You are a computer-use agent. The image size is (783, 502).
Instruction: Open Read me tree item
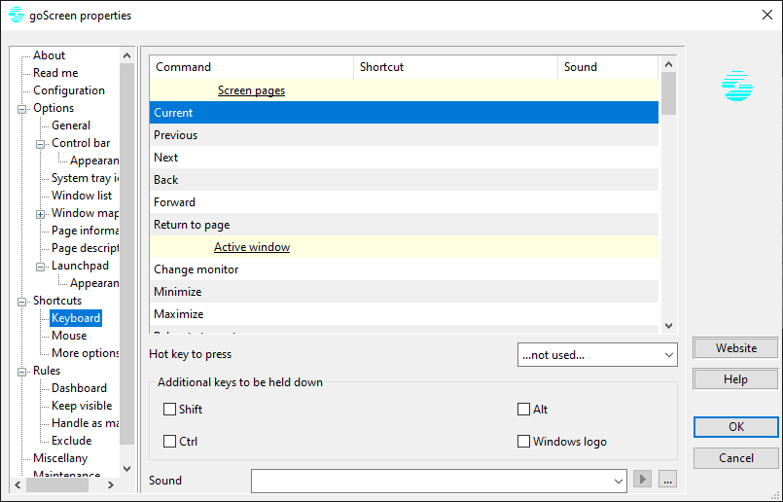click(55, 73)
